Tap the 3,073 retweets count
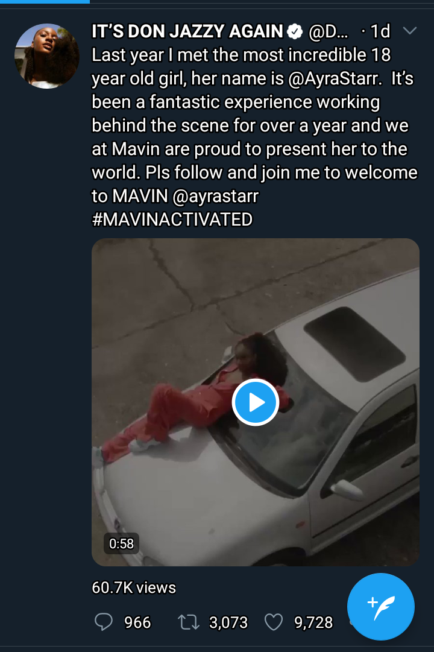The image size is (434, 652). point(228,622)
